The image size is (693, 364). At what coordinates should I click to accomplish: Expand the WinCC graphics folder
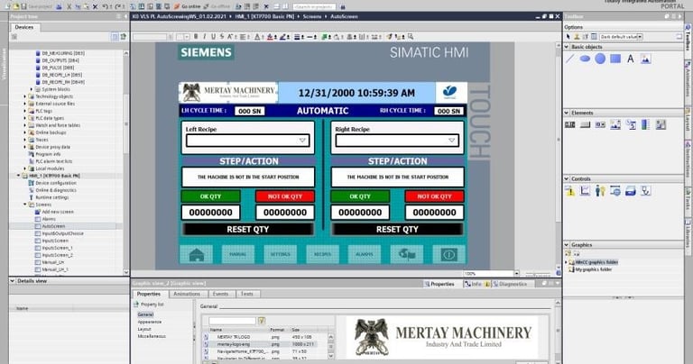pos(567,262)
